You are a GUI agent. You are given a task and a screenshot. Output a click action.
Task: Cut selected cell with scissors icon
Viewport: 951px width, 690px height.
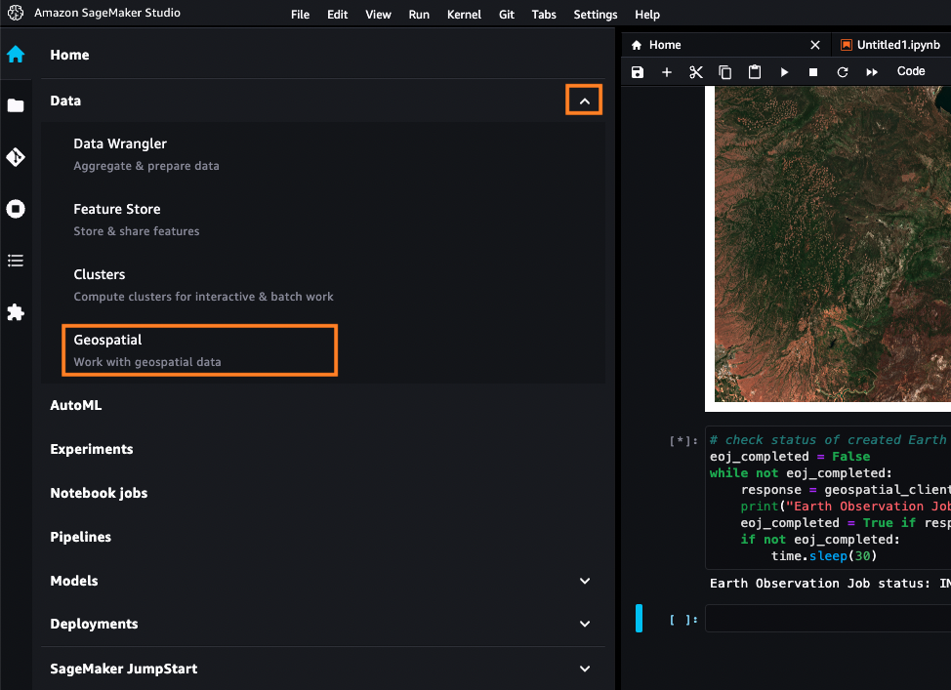[695, 72]
